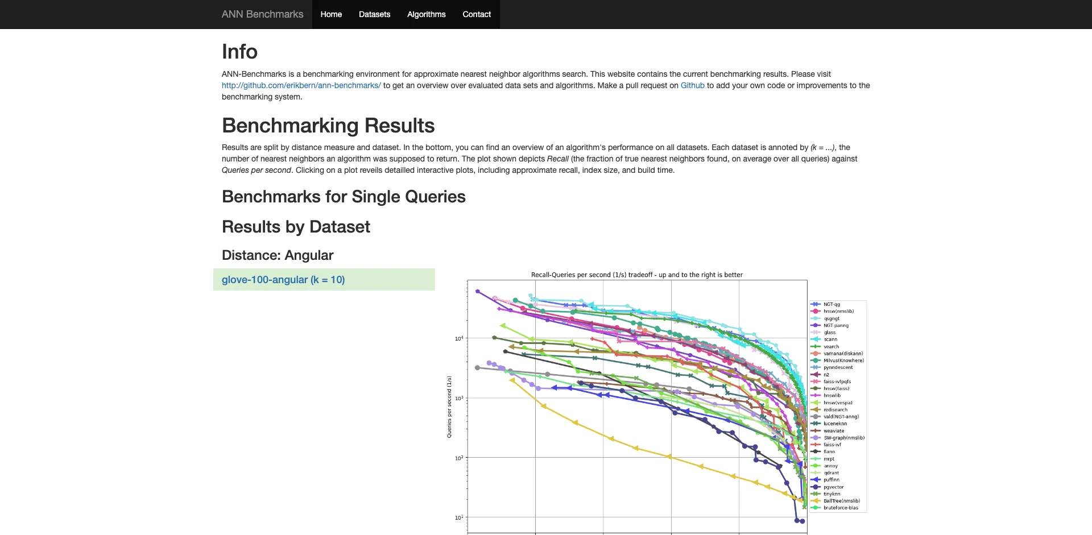Open the ANN Benchmarks brand link
Screen dimensions: 1092x535
point(262,14)
